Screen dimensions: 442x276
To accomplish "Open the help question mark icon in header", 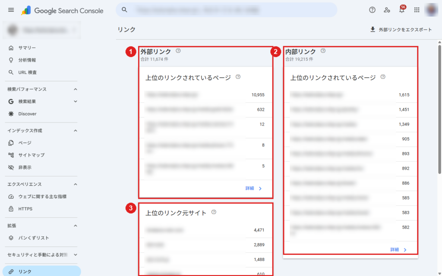I will [372, 10].
